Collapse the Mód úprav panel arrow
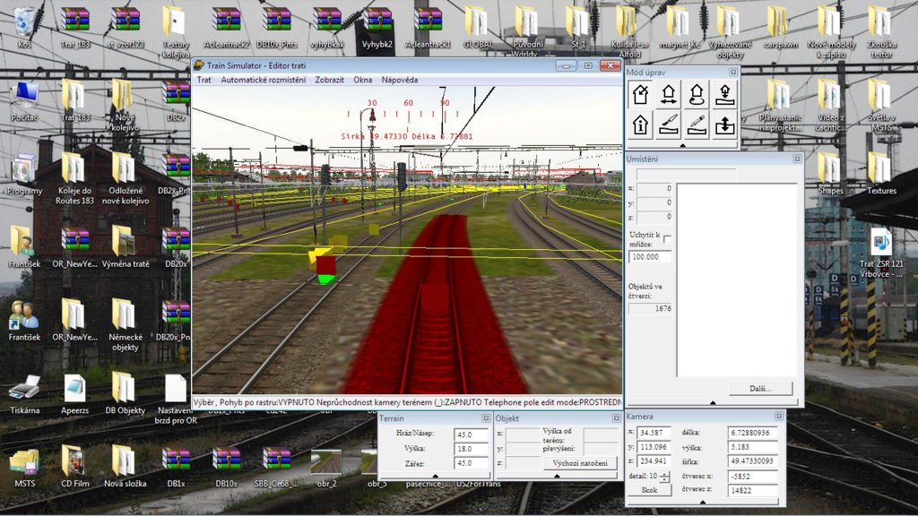 [681, 144]
